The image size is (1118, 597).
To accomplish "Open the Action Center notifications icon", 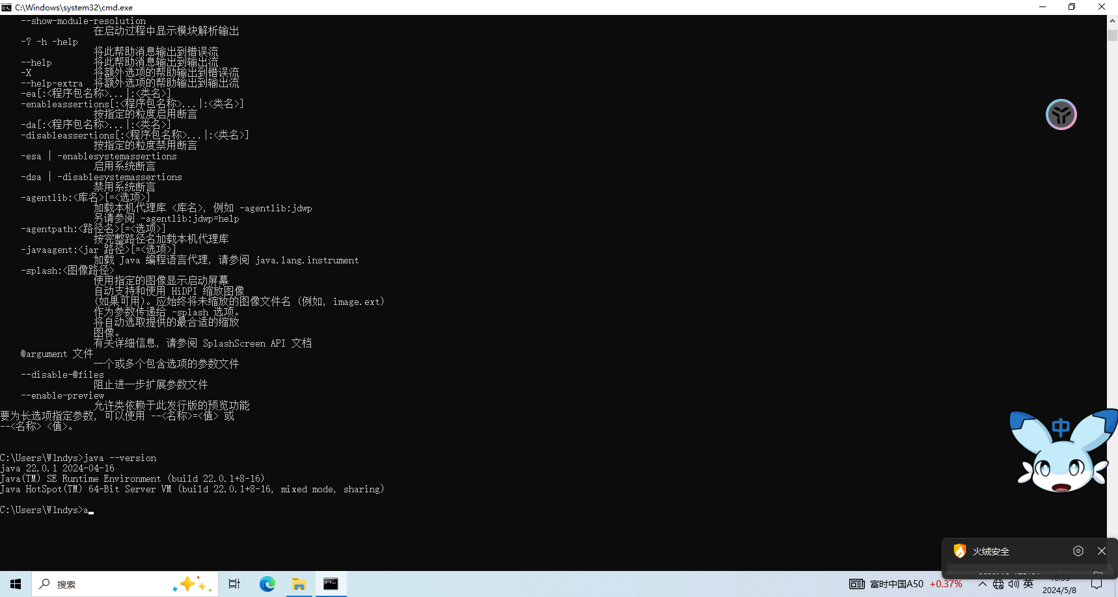I will 1097,584.
